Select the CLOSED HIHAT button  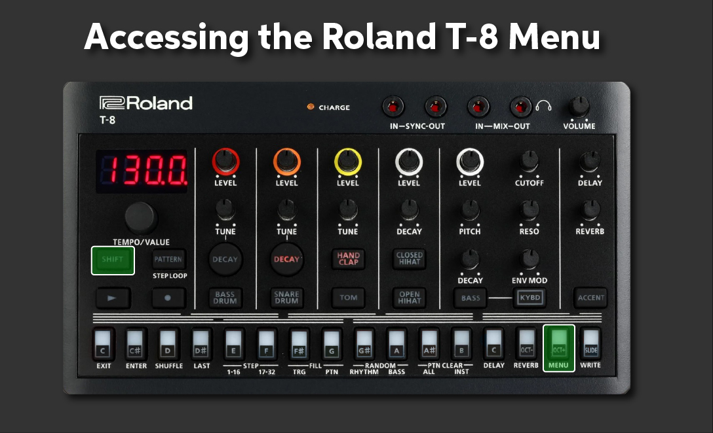tap(409, 259)
